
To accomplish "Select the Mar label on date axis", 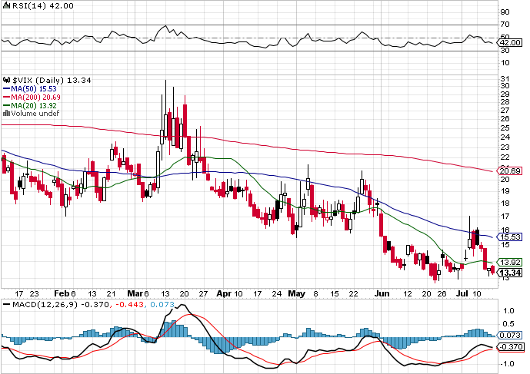I will [x=135, y=293].
